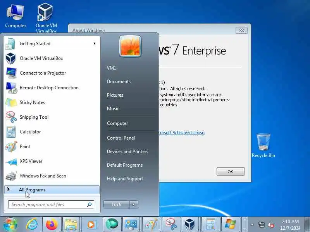Click the Lock button
This screenshot has height=232, width=310.
pyautogui.click(x=117, y=205)
